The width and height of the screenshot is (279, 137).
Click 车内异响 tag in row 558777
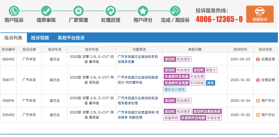coord(197,83)
